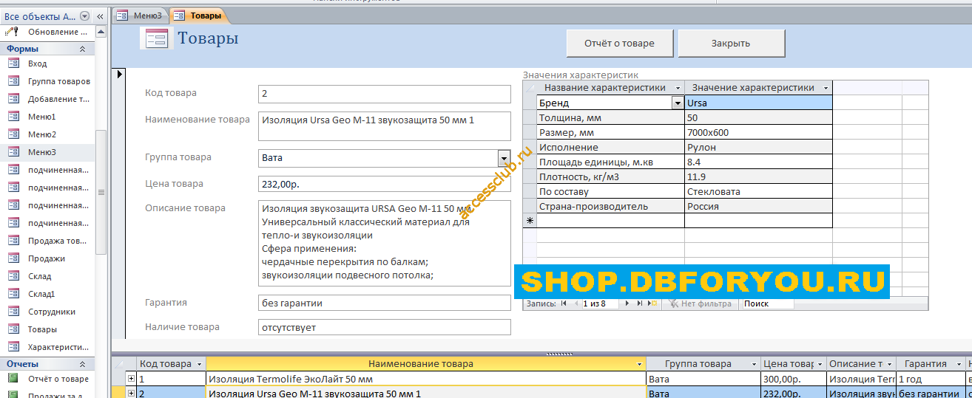Click the current record number box 1 из 8
The width and height of the screenshot is (972, 398).
[600, 303]
